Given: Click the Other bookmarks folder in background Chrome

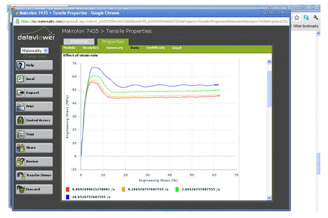Looking at the screenshot, I should point(305,26).
